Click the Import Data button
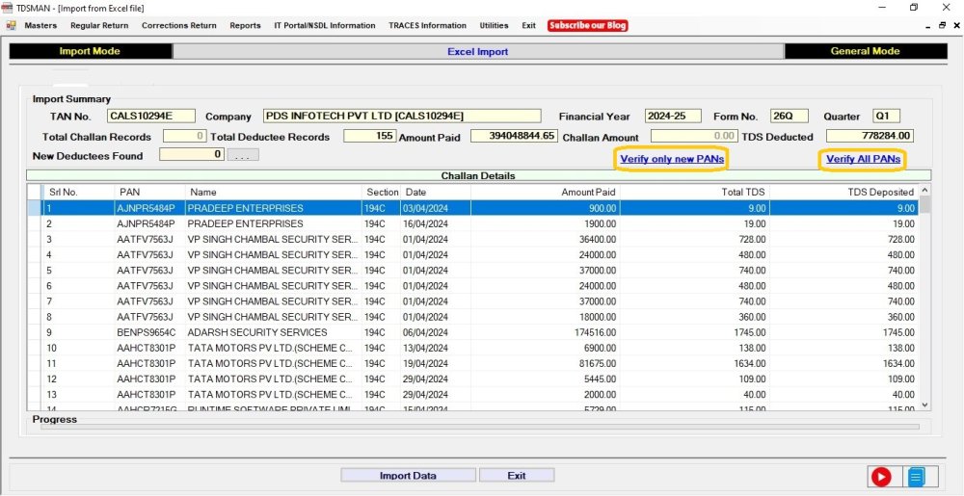The height and width of the screenshot is (496, 964). point(408,475)
